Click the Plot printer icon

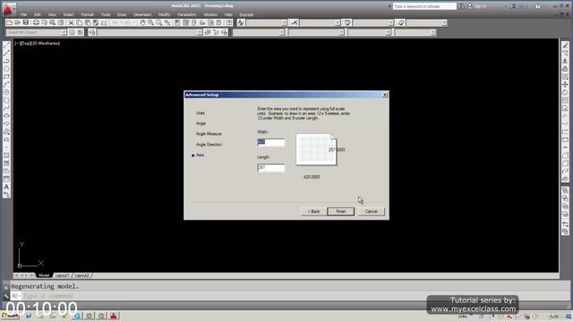click(36, 22)
